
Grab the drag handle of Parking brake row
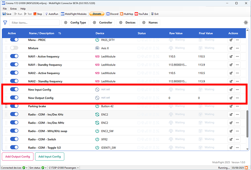(x=6, y=106)
